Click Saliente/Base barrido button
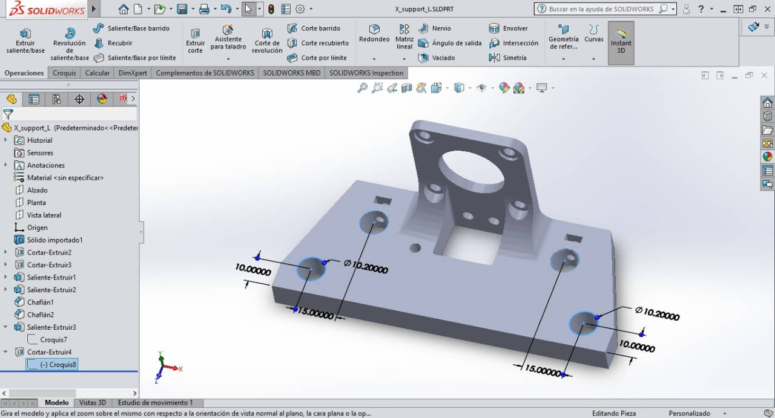This screenshot has height=418, width=775. [131, 28]
